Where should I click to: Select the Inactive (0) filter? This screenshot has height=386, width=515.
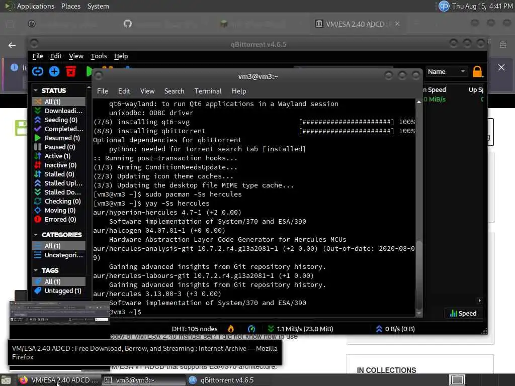pos(59,165)
